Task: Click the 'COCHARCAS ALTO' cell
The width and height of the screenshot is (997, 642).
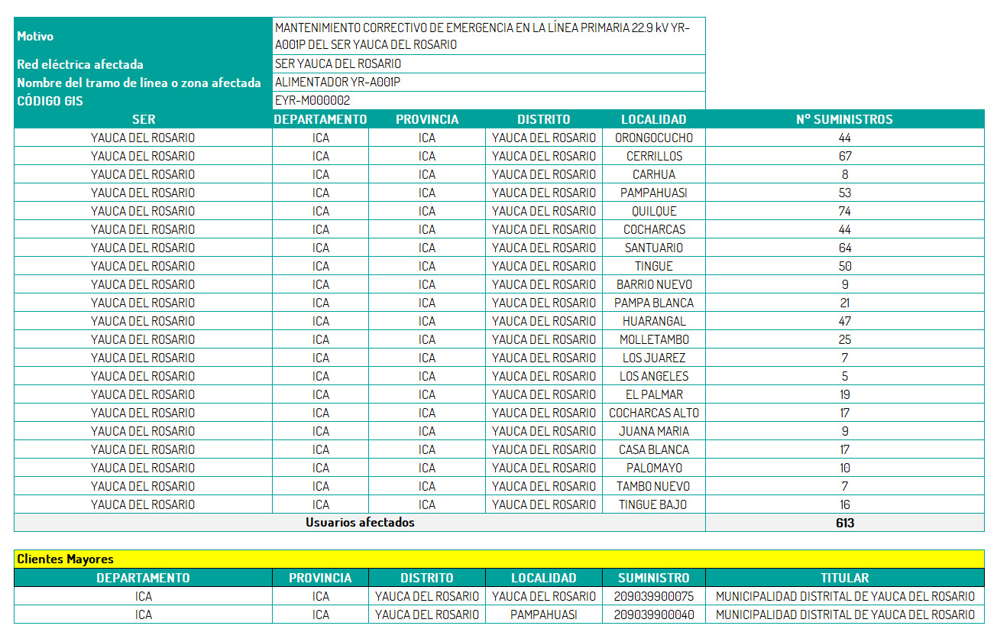Action: point(653,413)
